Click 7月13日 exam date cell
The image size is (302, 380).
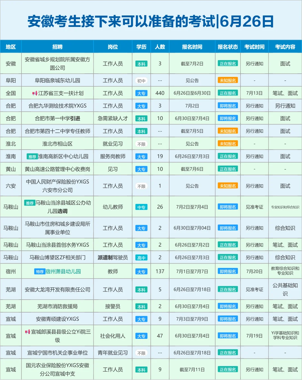(x=254, y=93)
